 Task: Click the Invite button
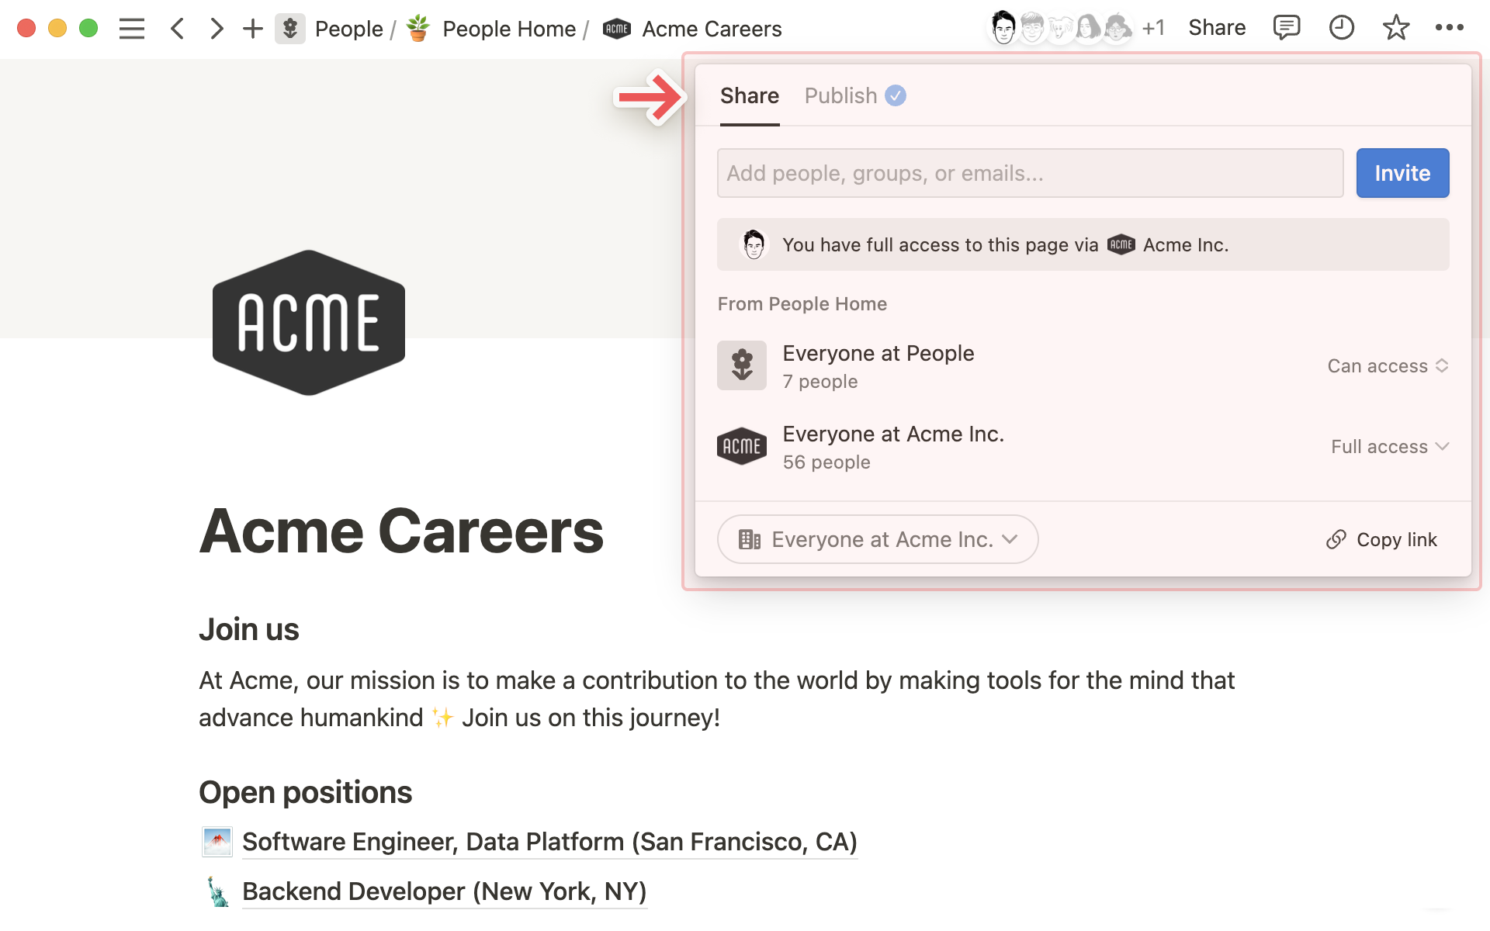point(1402,173)
